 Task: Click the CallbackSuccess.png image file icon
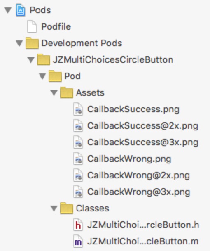[x=78, y=109]
